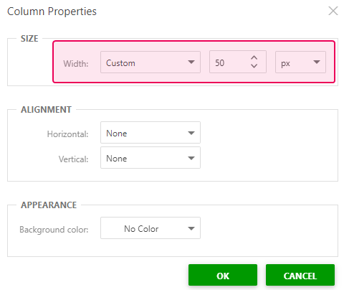Click the px unit combo box text
The image size is (344, 290).
285,64
